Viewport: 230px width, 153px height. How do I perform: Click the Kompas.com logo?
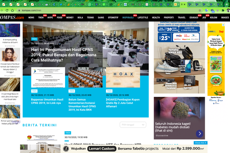[12, 17]
